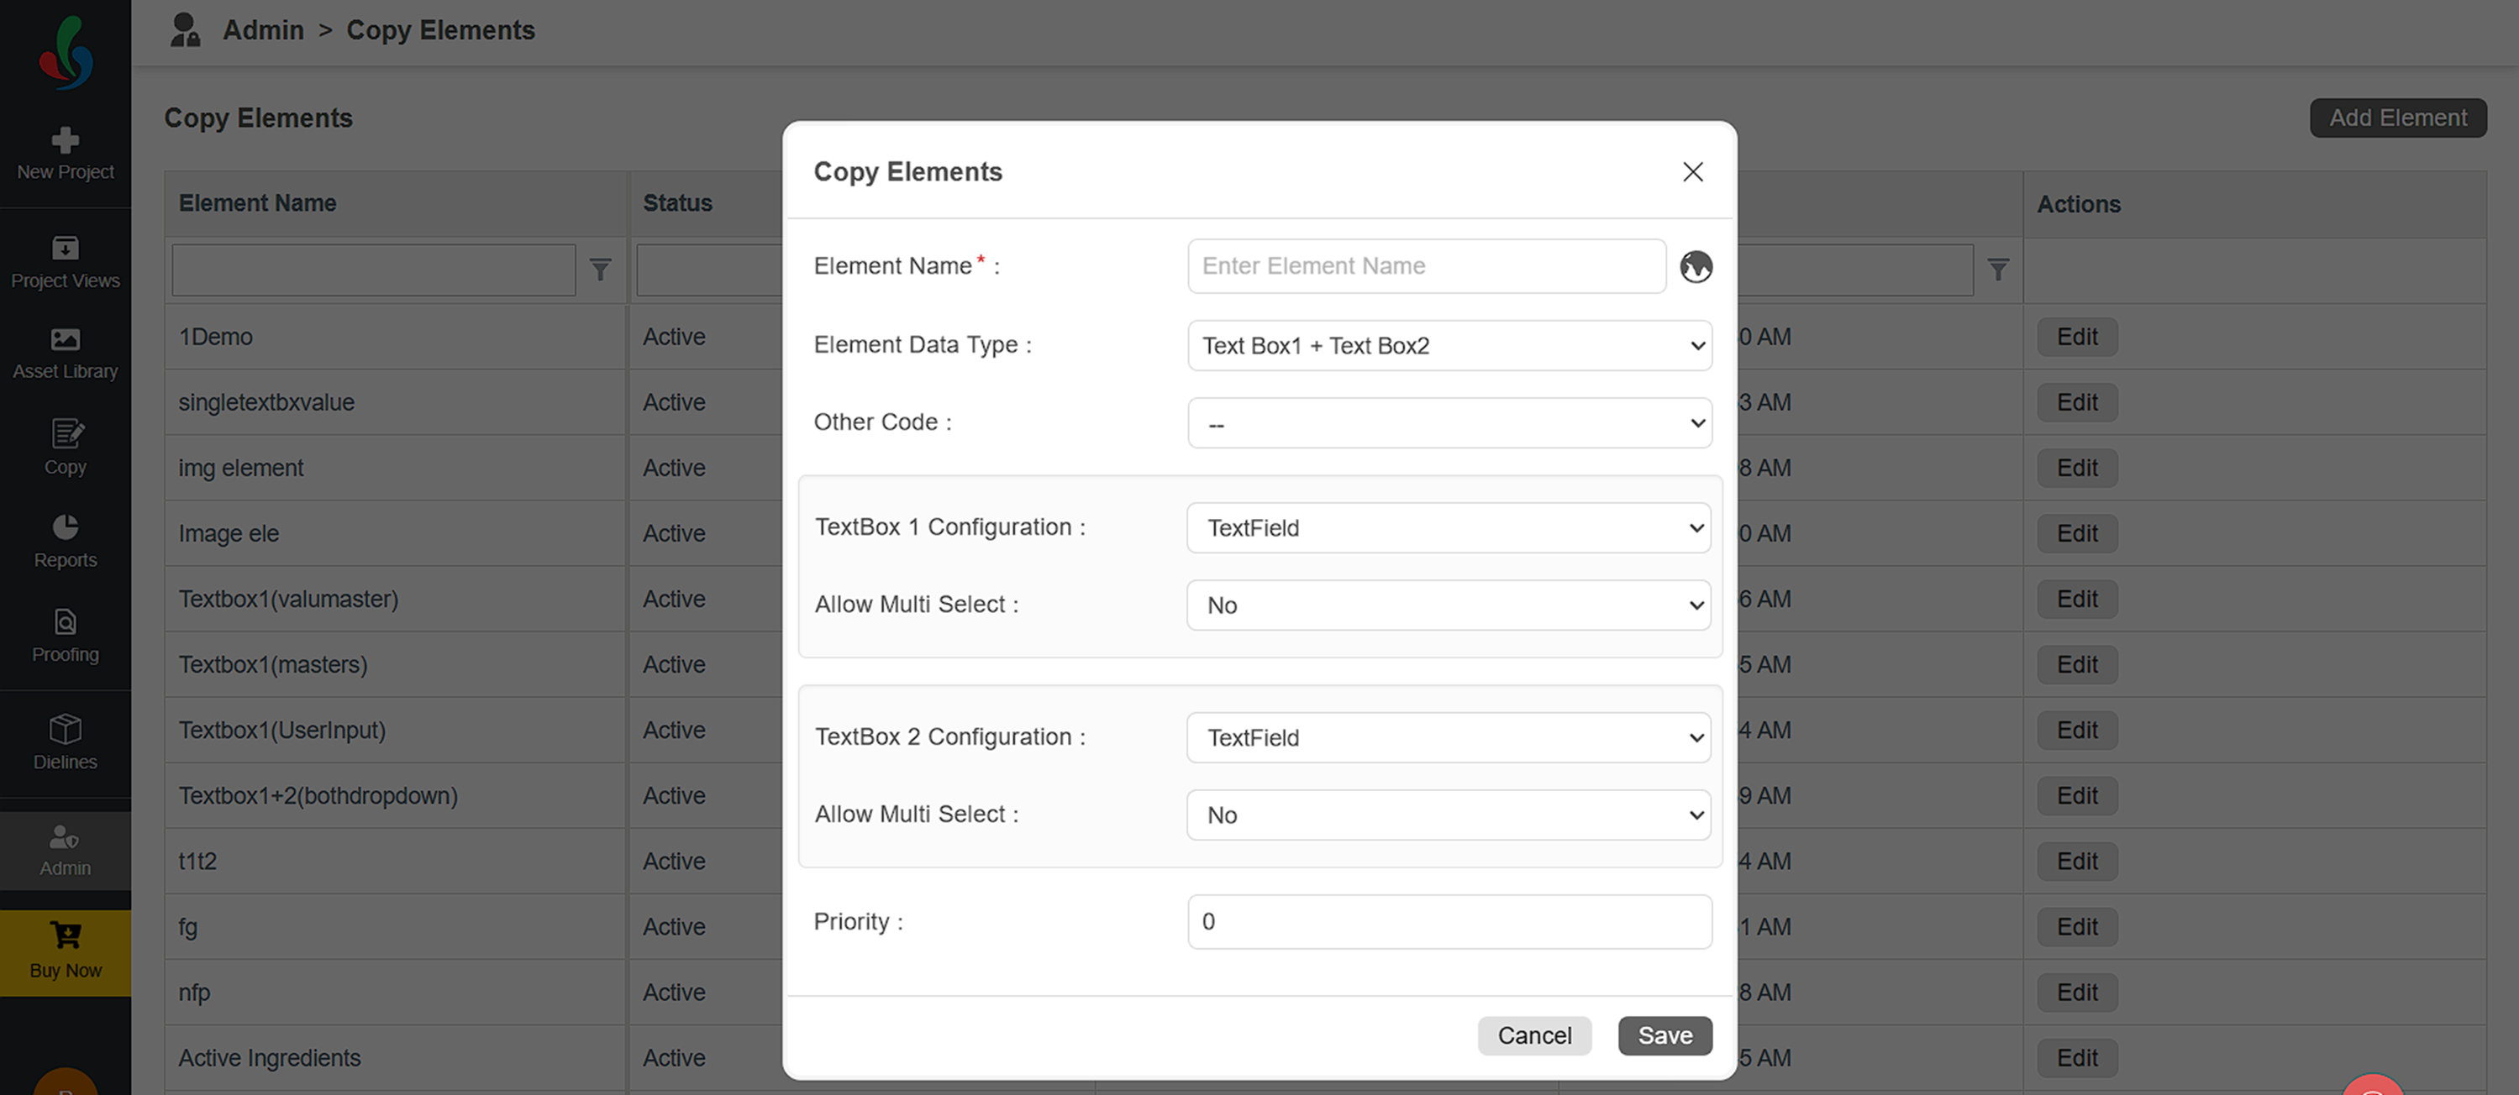Save the copy element

click(1664, 1035)
